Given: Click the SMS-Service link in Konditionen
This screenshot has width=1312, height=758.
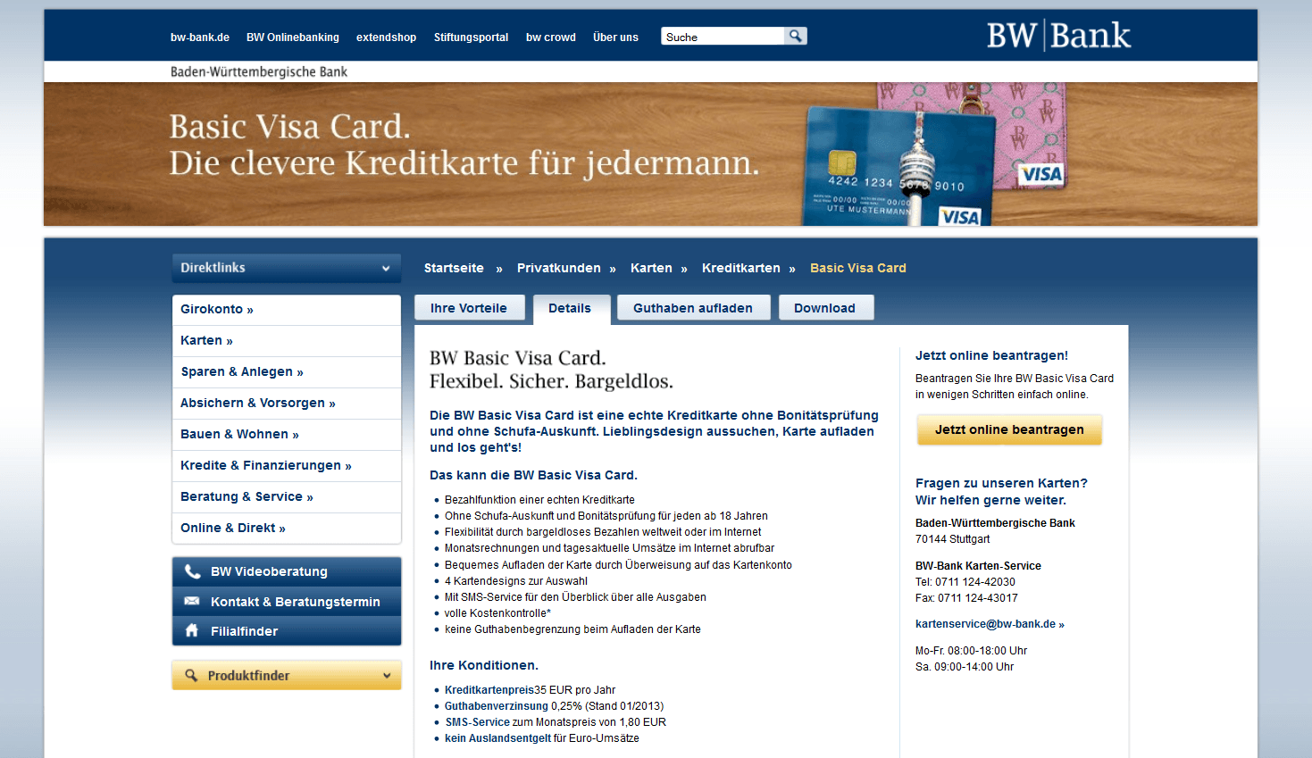Looking at the screenshot, I should coord(478,722).
